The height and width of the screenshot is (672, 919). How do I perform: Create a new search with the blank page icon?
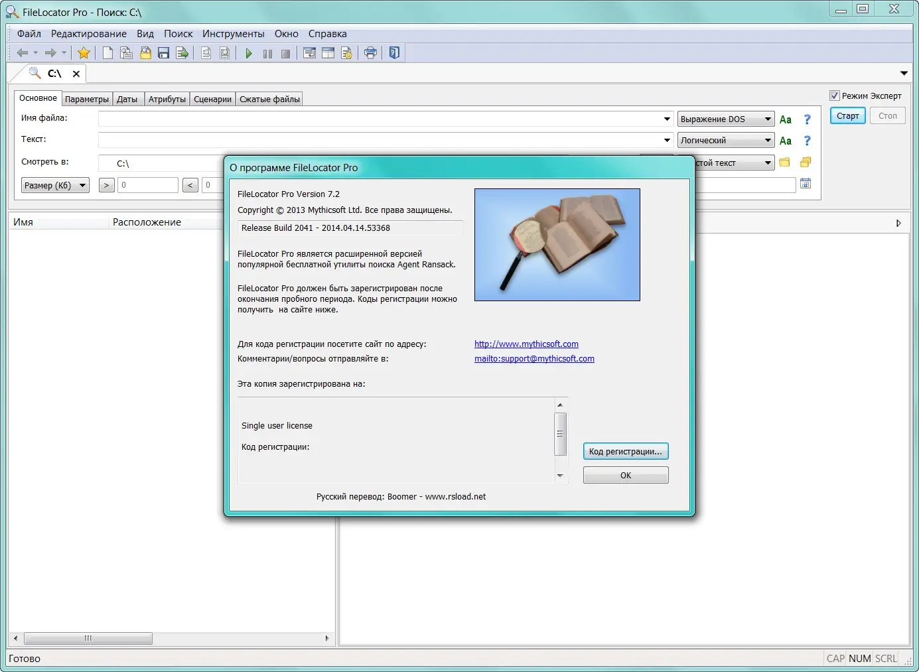pos(107,53)
